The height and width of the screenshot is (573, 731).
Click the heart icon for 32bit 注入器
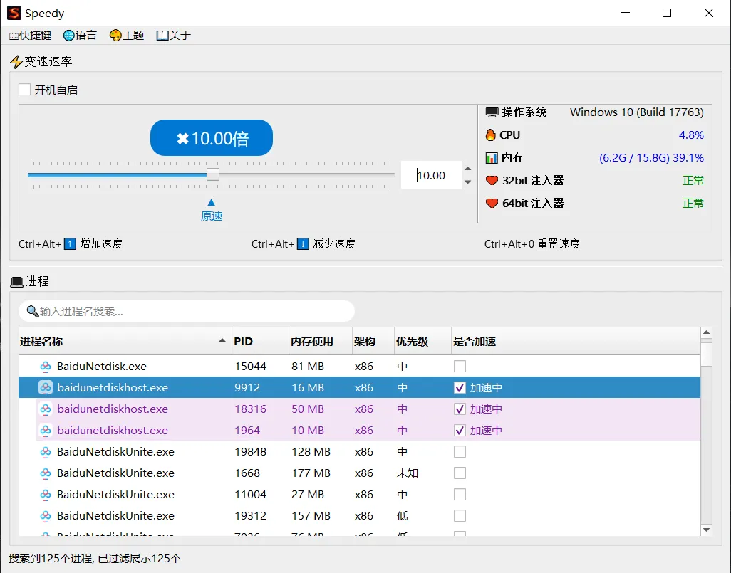[x=492, y=180]
